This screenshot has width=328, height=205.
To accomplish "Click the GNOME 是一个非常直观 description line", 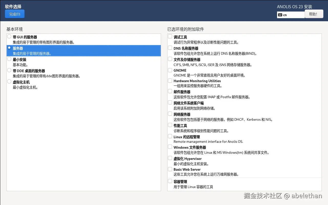I will pos(209,75).
